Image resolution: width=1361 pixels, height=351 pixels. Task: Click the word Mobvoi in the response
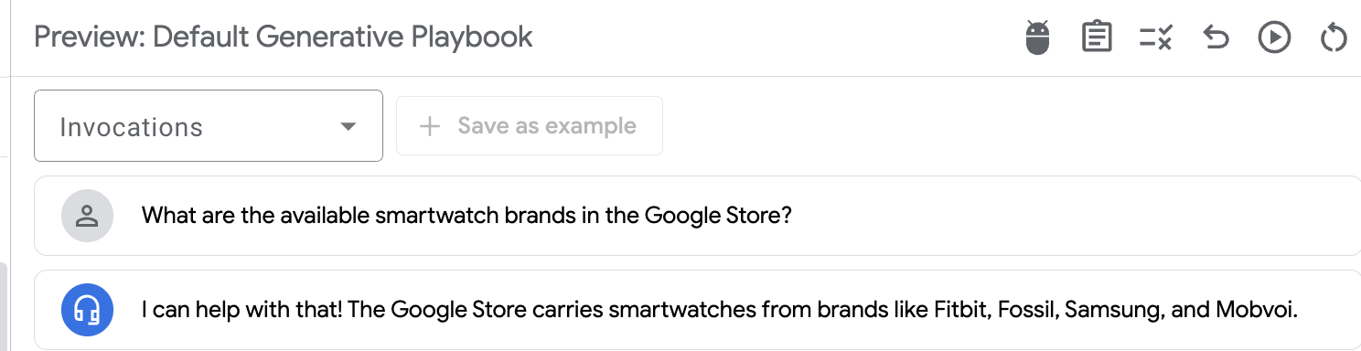click(x=1256, y=311)
